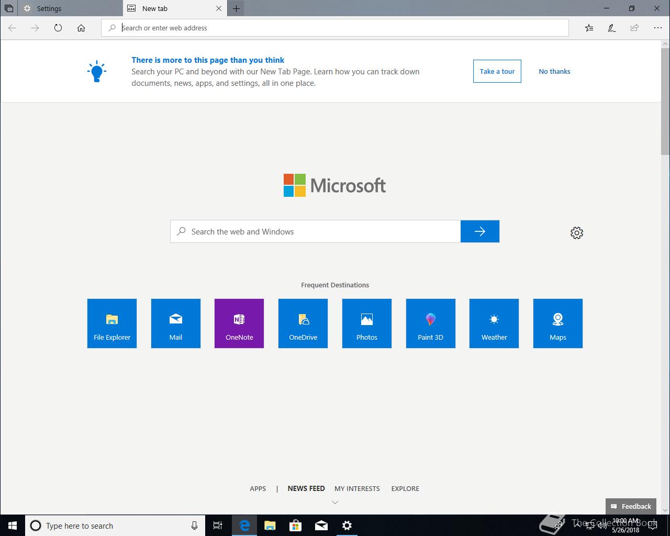Click the browser back arrow
Viewport: 670px width, 536px height.
pos(12,28)
